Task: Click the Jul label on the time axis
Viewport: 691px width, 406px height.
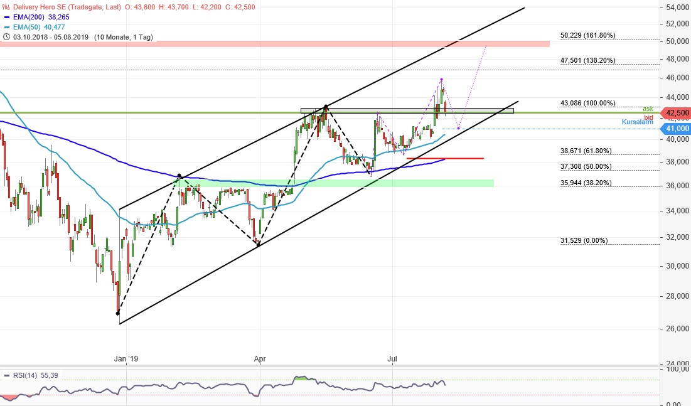Action: pyautogui.click(x=393, y=359)
